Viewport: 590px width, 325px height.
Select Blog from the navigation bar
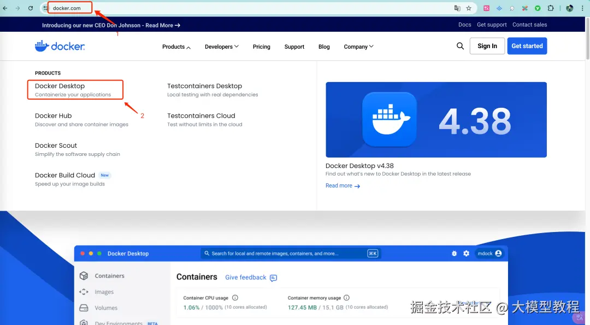tap(324, 47)
